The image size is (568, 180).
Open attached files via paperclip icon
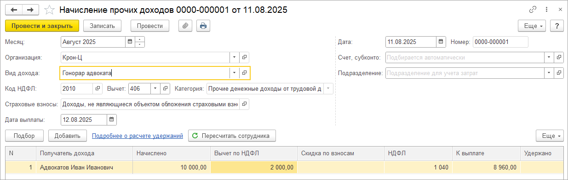tap(185, 26)
